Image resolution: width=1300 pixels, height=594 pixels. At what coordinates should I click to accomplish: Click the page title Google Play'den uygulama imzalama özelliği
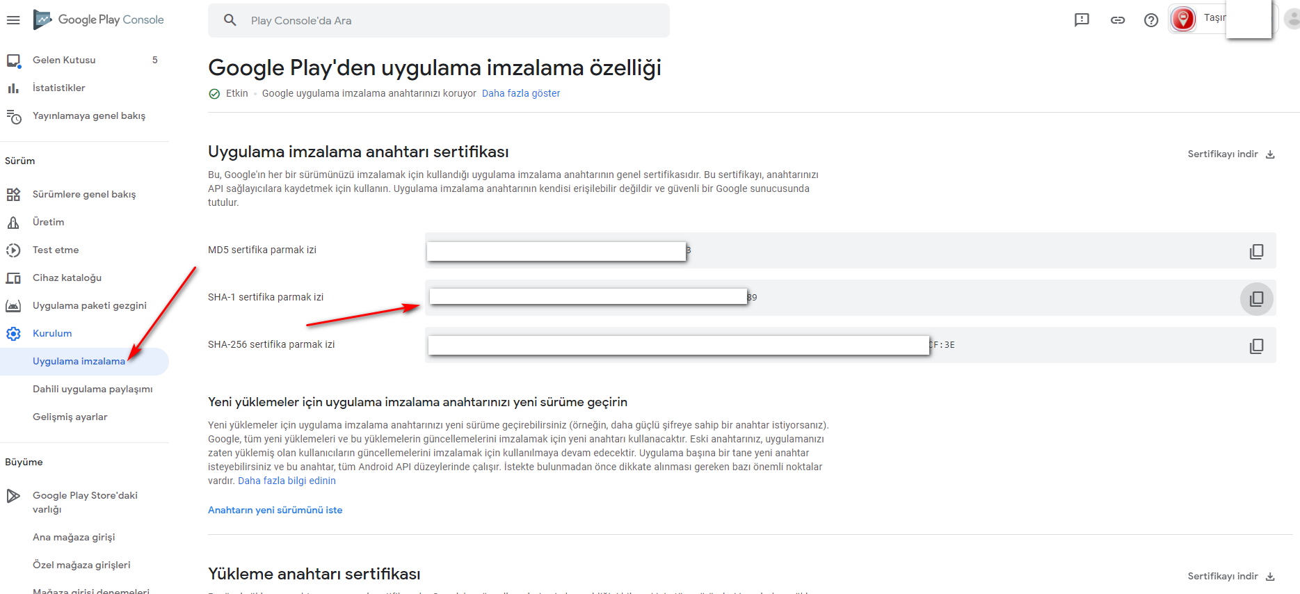(435, 67)
